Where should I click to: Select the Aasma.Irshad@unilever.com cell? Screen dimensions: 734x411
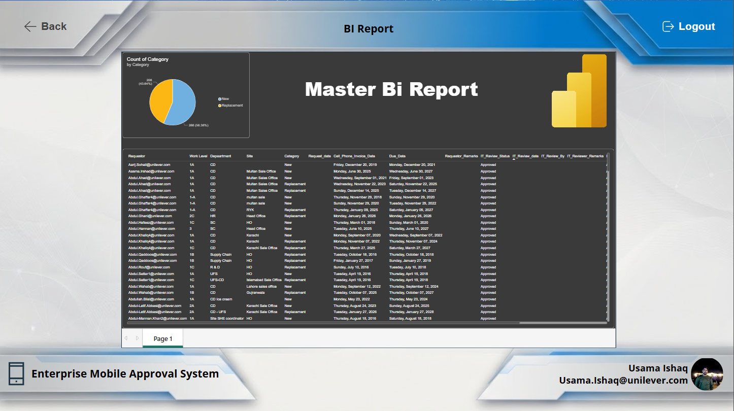pyautogui.click(x=151, y=172)
